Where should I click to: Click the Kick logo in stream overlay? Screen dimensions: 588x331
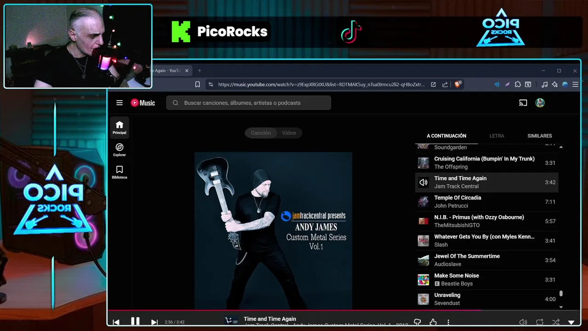[x=181, y=32]
